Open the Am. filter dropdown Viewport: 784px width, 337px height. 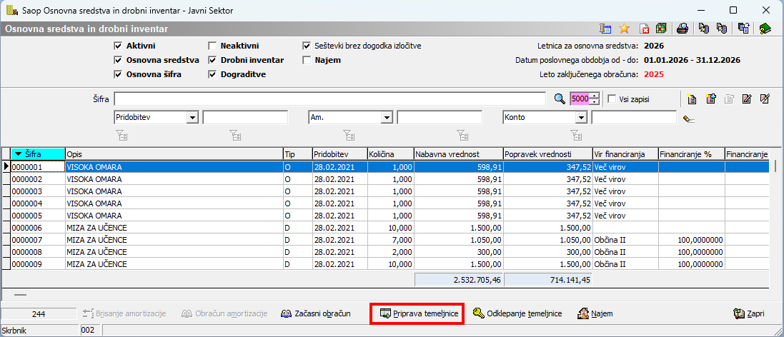386,118
